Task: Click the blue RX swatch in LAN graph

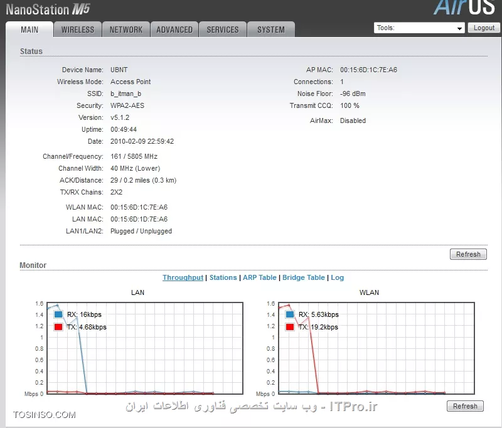Action: (58, 314)
